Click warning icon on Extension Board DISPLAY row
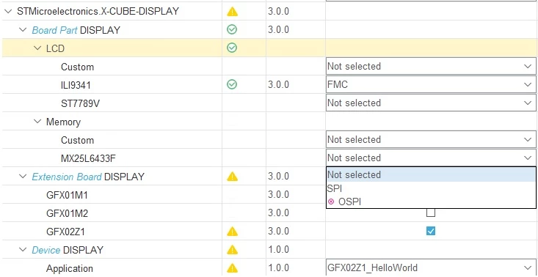538x277 pixels. coord(232,177)
